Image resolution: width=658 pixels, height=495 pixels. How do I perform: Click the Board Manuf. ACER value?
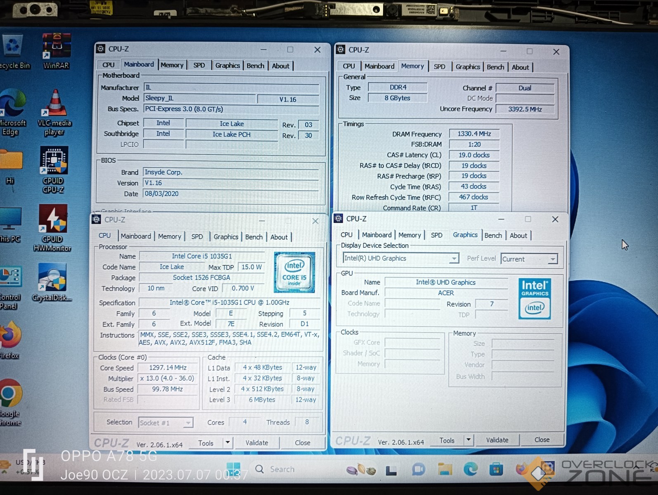pyautogui.click(x=446, y=292)
